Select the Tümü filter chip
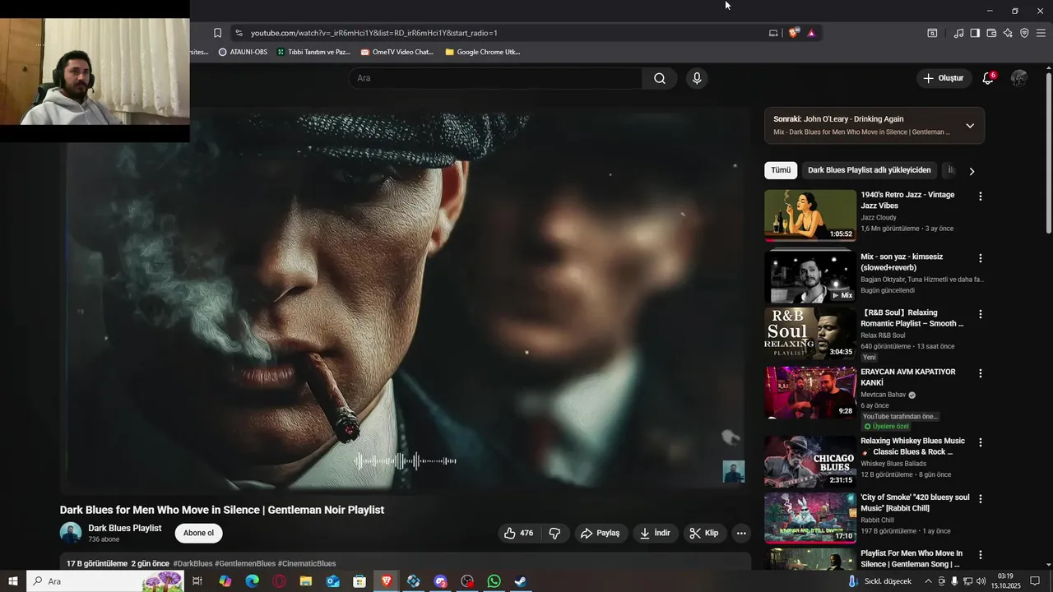The width and height of the screenshot is (1053, 592). tap(781, 170)
